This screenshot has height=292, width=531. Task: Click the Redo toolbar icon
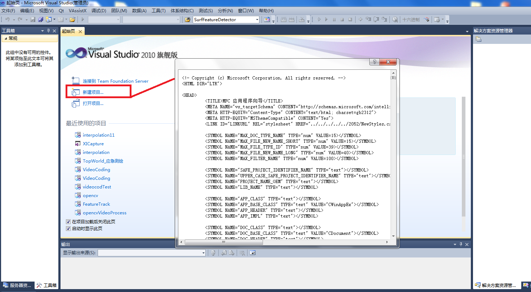(20, 19)
